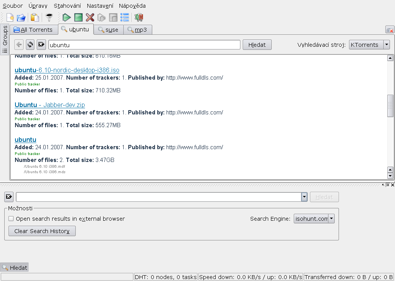Click the Groups sidebar list icon
Viewport: 395px width, 281px height.
5,51
